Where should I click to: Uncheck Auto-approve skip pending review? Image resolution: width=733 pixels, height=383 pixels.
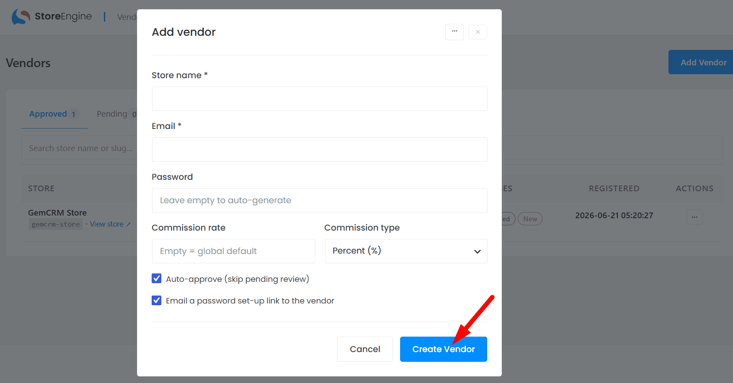pyautogui.click(x=157, y=278)
